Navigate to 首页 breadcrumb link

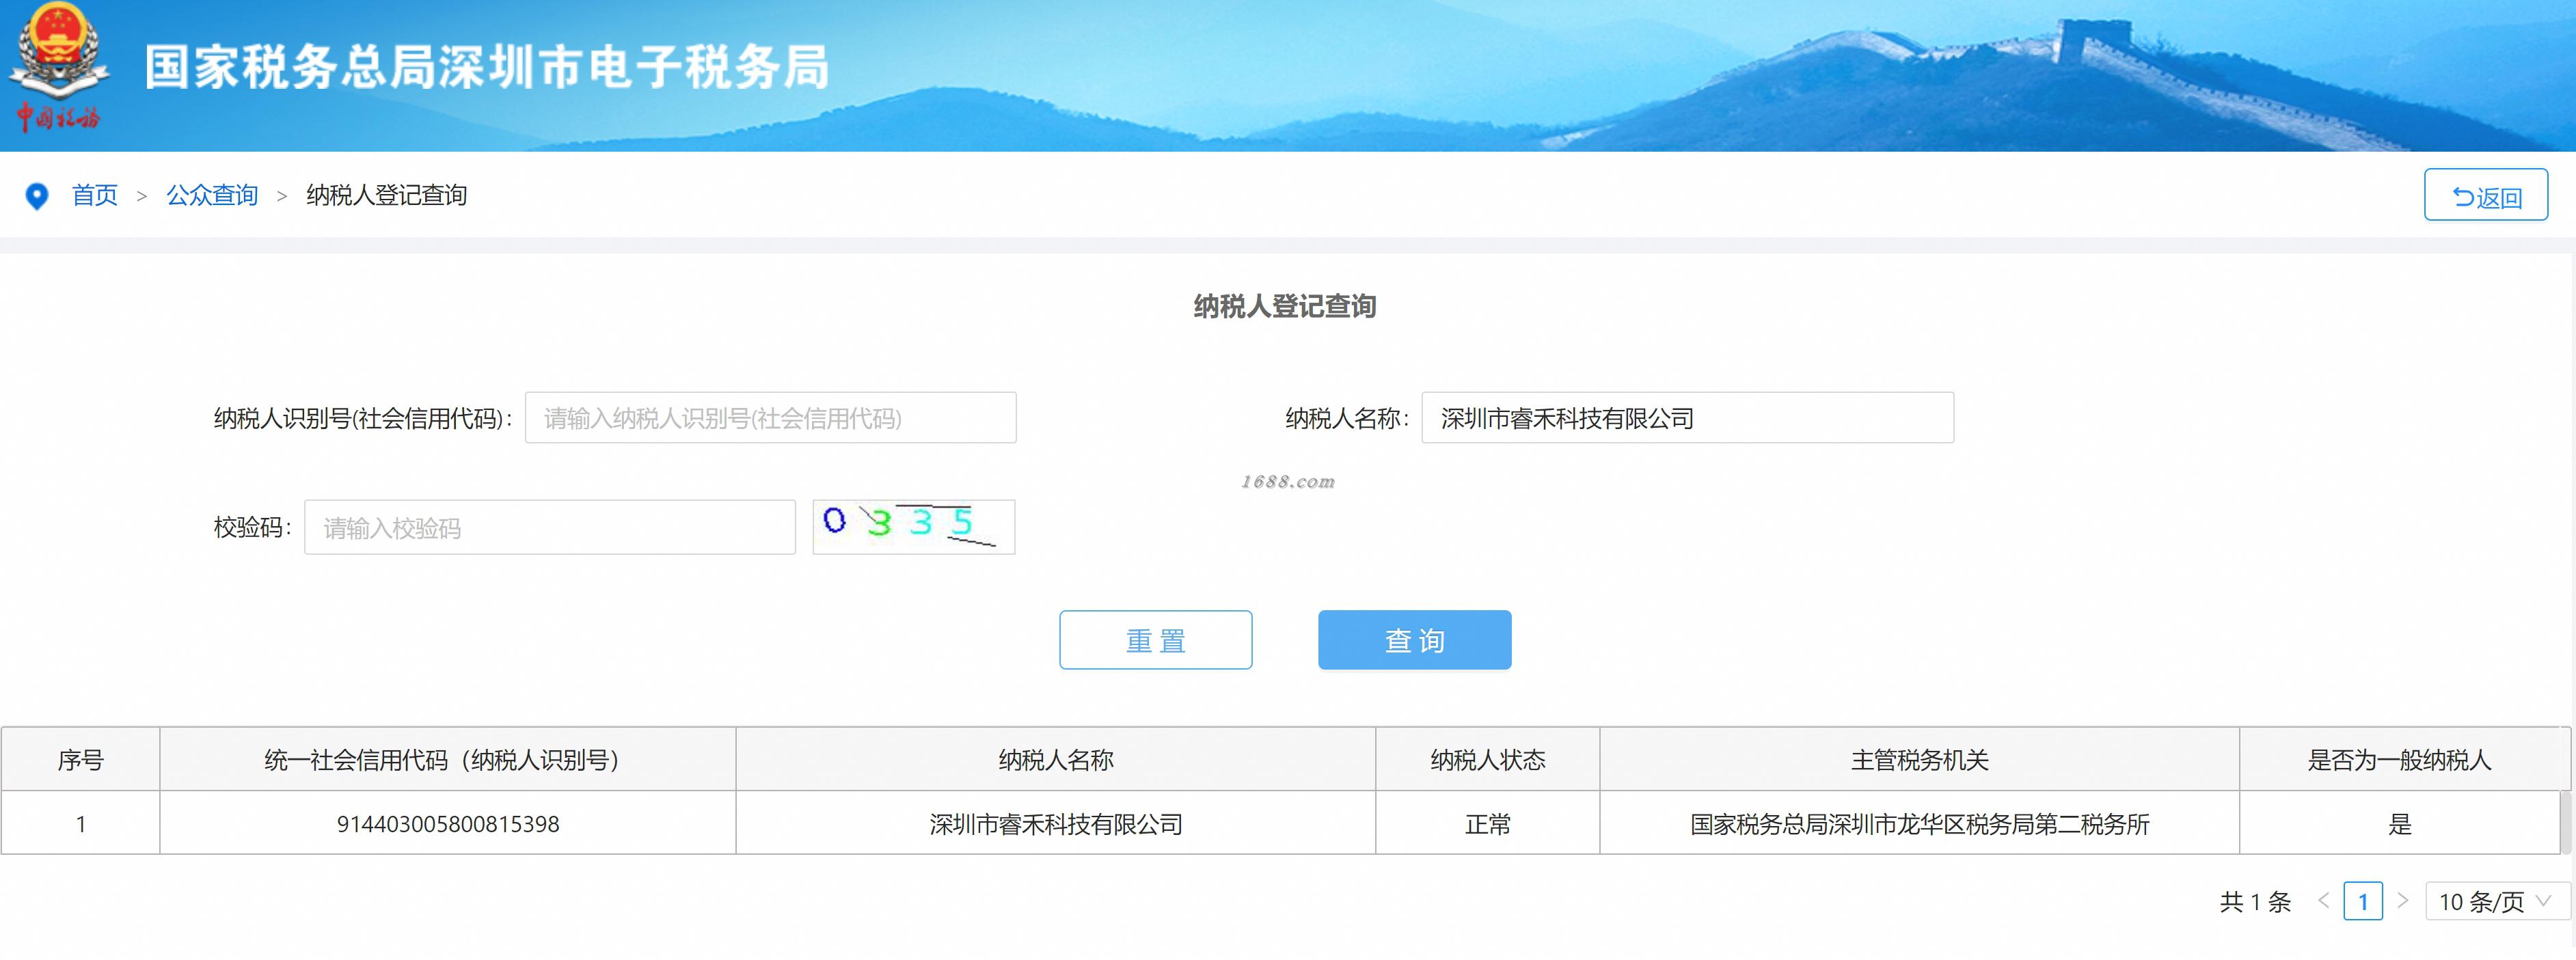(x=95, y=195)
